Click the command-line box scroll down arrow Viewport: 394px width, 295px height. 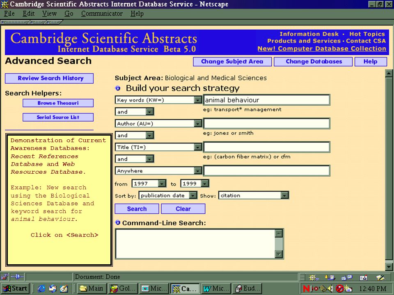(279, 254)
